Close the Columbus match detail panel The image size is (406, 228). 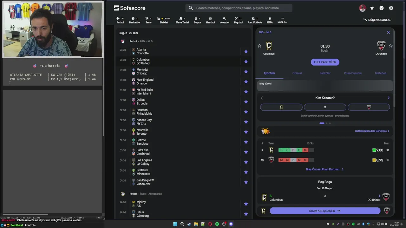[x=388, y=32]
